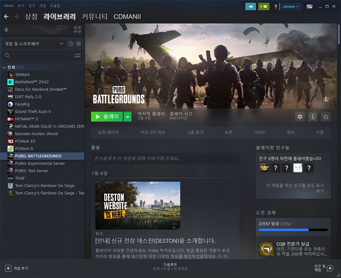Open the 토론 link
The image size is (341, 278).
(228, 132)
